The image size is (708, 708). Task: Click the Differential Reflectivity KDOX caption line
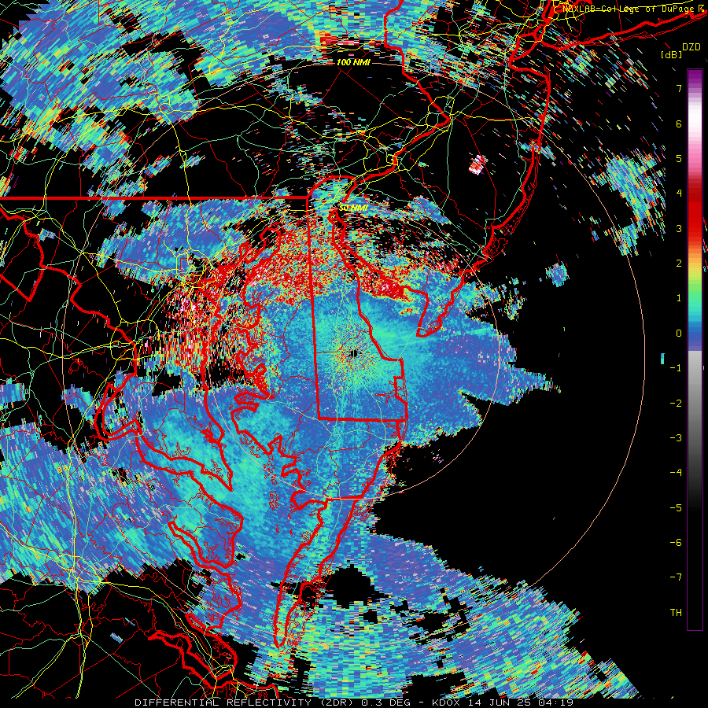tap(354, 702)
